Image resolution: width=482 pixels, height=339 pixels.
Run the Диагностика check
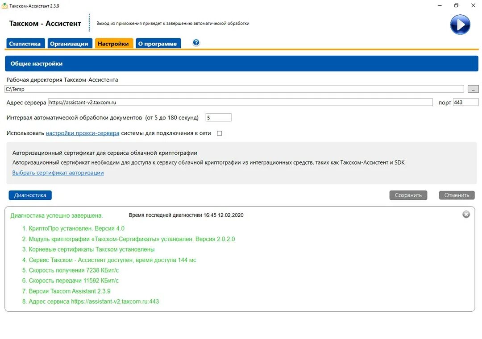(x=30, y=195)
